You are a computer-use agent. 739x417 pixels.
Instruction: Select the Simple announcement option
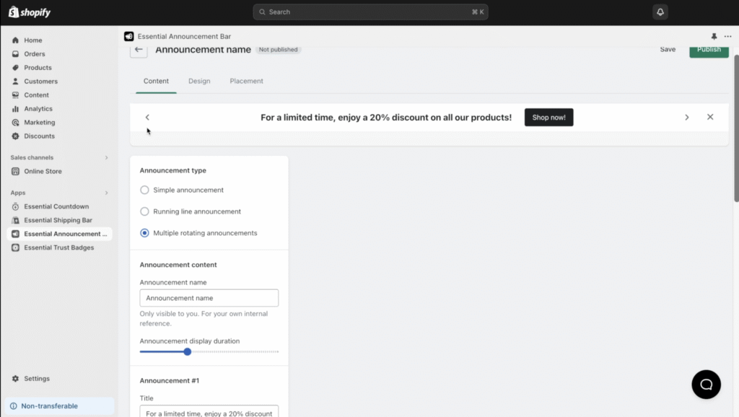point(144,190)
